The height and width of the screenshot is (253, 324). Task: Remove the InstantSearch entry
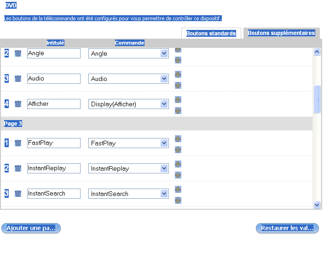click(18, 194)
